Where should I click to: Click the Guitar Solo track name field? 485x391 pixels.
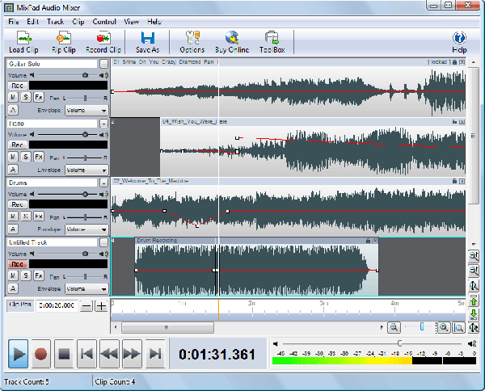pyautogui.click(x=52, y=63)
